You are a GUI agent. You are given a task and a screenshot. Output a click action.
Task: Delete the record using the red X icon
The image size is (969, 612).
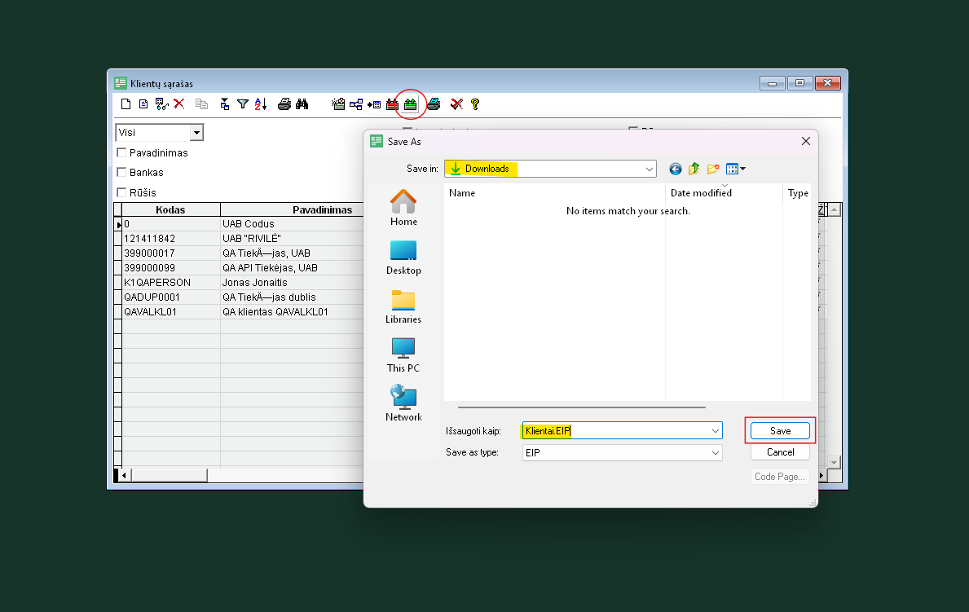click(179, 103)
